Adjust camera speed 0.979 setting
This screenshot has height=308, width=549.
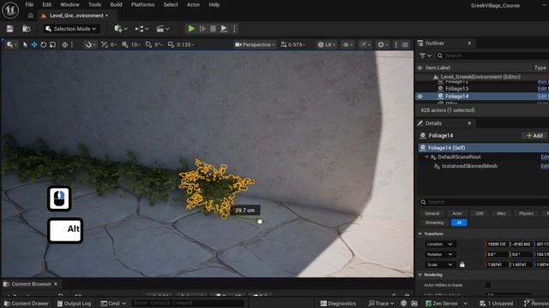(x=293, y=44)
